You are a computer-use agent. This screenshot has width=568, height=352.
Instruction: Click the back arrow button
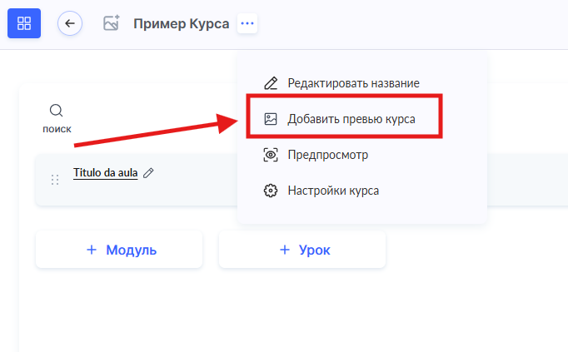70,23
